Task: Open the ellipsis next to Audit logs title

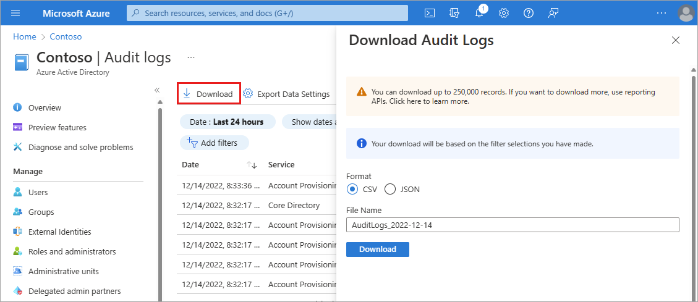Action: (x=191, y=57)
